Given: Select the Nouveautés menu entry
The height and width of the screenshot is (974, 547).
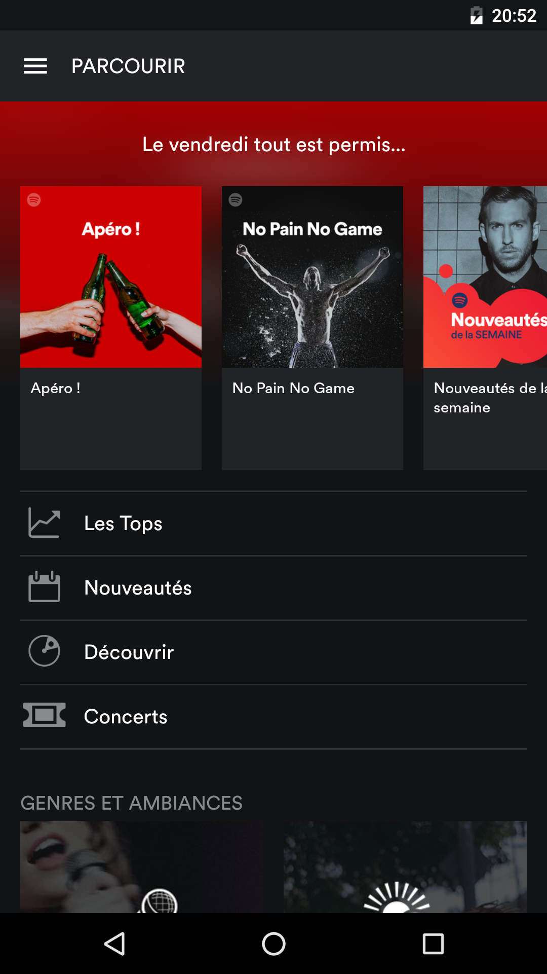Looking at the screenshot, I should (x=138, y=588).
